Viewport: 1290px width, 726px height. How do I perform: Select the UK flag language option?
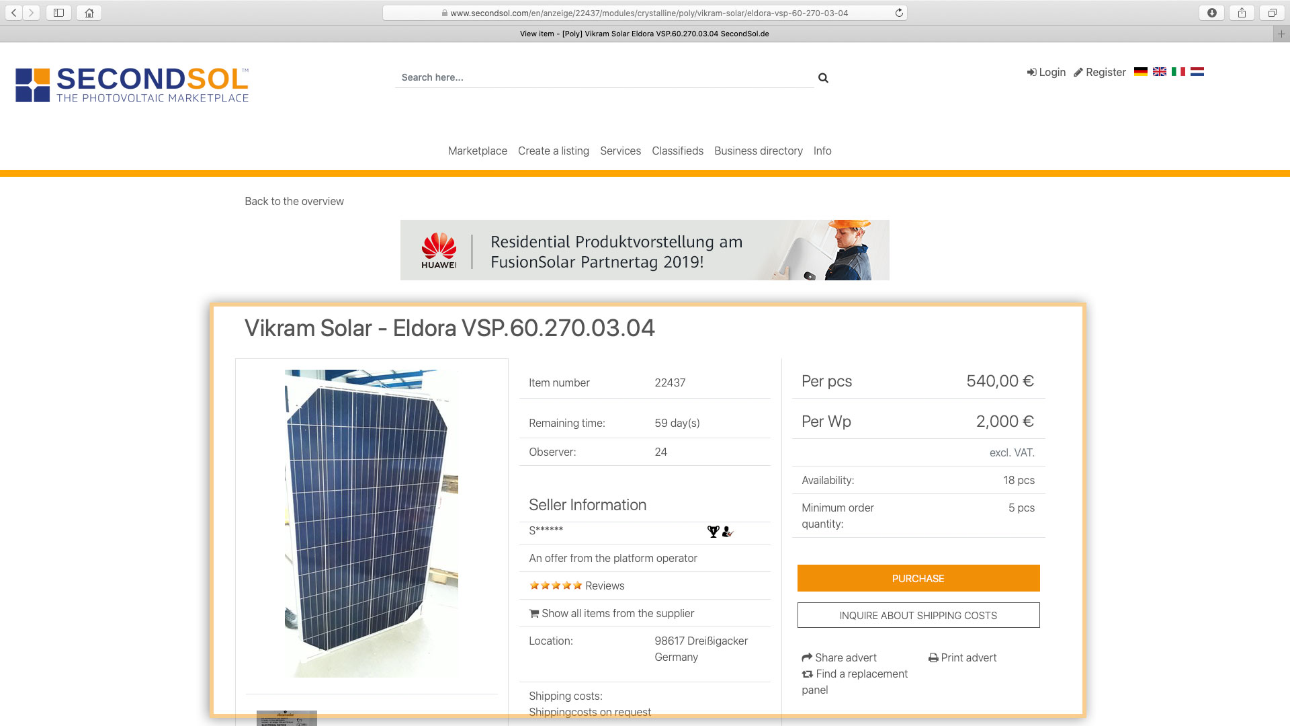tap(1159, 72)
